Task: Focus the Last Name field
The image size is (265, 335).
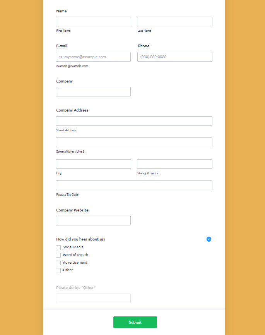Action: (174, 22)
